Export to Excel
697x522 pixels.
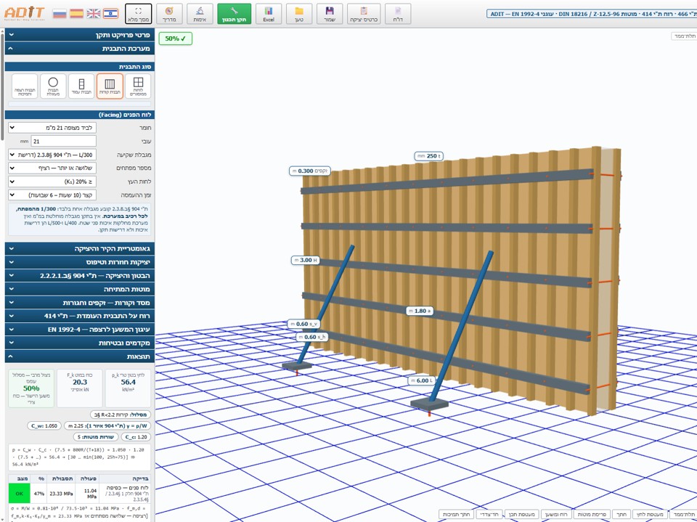tap(269, 14)
